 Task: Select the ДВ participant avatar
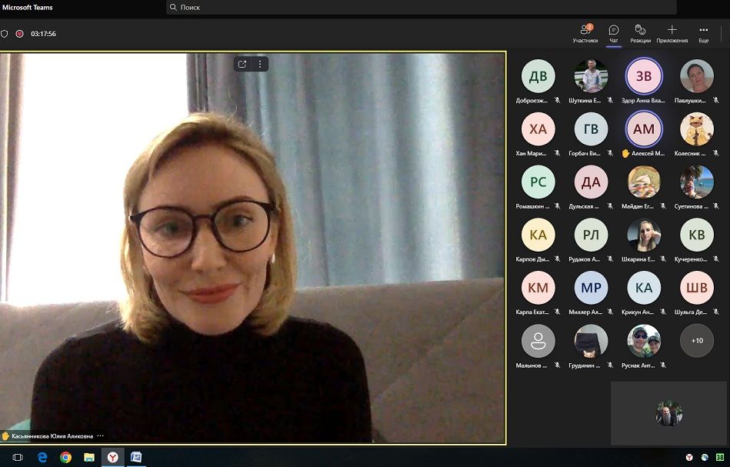(538, 75)
